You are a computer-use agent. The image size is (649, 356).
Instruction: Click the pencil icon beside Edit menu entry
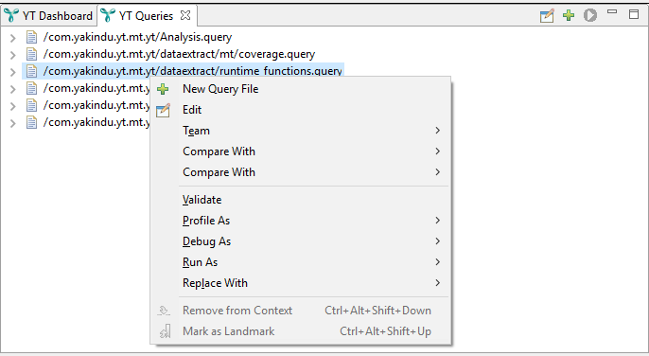[x=163, y=110]
